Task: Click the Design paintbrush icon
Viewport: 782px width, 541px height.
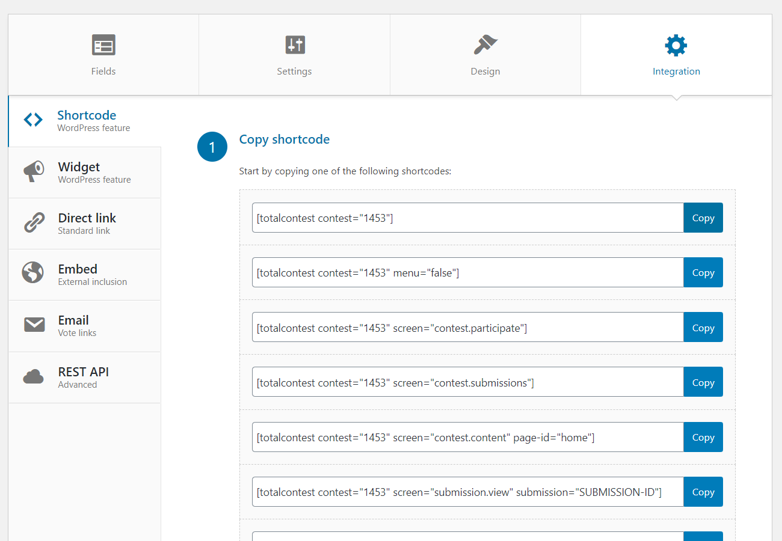Action: point(485,45)
